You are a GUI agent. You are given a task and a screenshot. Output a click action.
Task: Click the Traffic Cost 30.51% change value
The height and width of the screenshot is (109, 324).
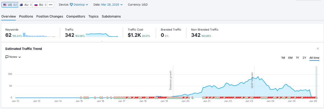point(146,36)
